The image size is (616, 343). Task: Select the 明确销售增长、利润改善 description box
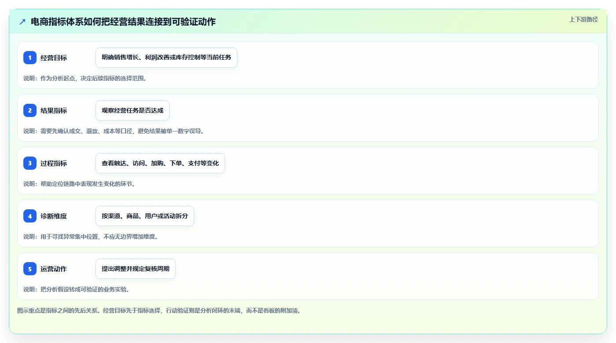(166, 58)
